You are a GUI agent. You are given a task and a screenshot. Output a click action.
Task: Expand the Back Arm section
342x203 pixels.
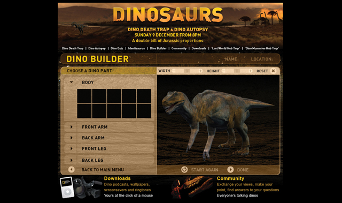[71, 138]
